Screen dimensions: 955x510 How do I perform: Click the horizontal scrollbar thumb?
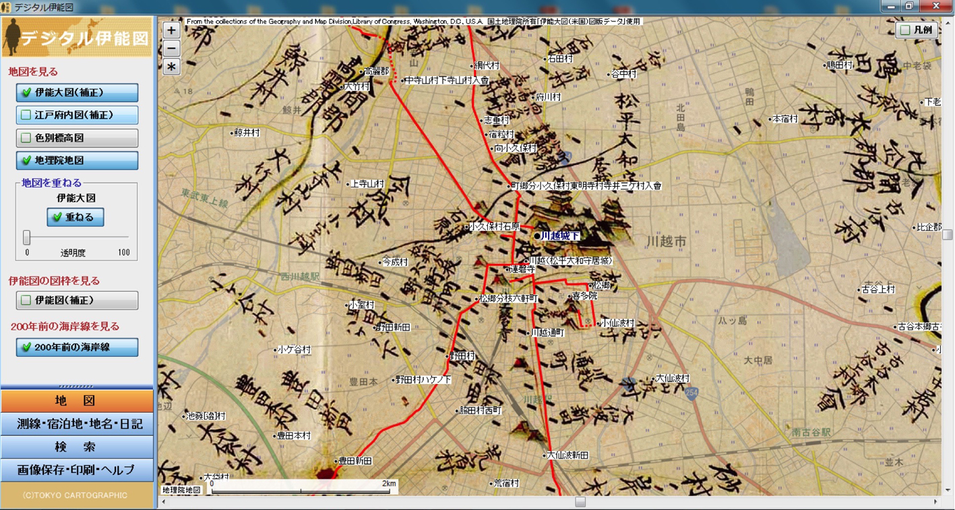pyautogui.click(x=580, y=502)
